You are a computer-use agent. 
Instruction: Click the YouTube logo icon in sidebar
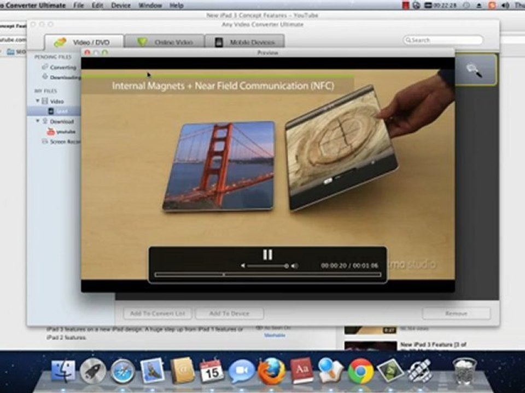[x=51, y=132]
